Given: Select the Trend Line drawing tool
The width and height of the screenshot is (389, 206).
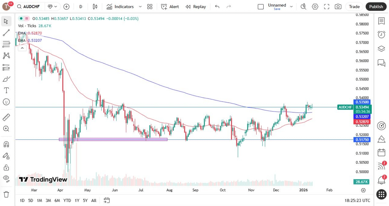Looking at the screenshot, I should (x=6, y=33).
